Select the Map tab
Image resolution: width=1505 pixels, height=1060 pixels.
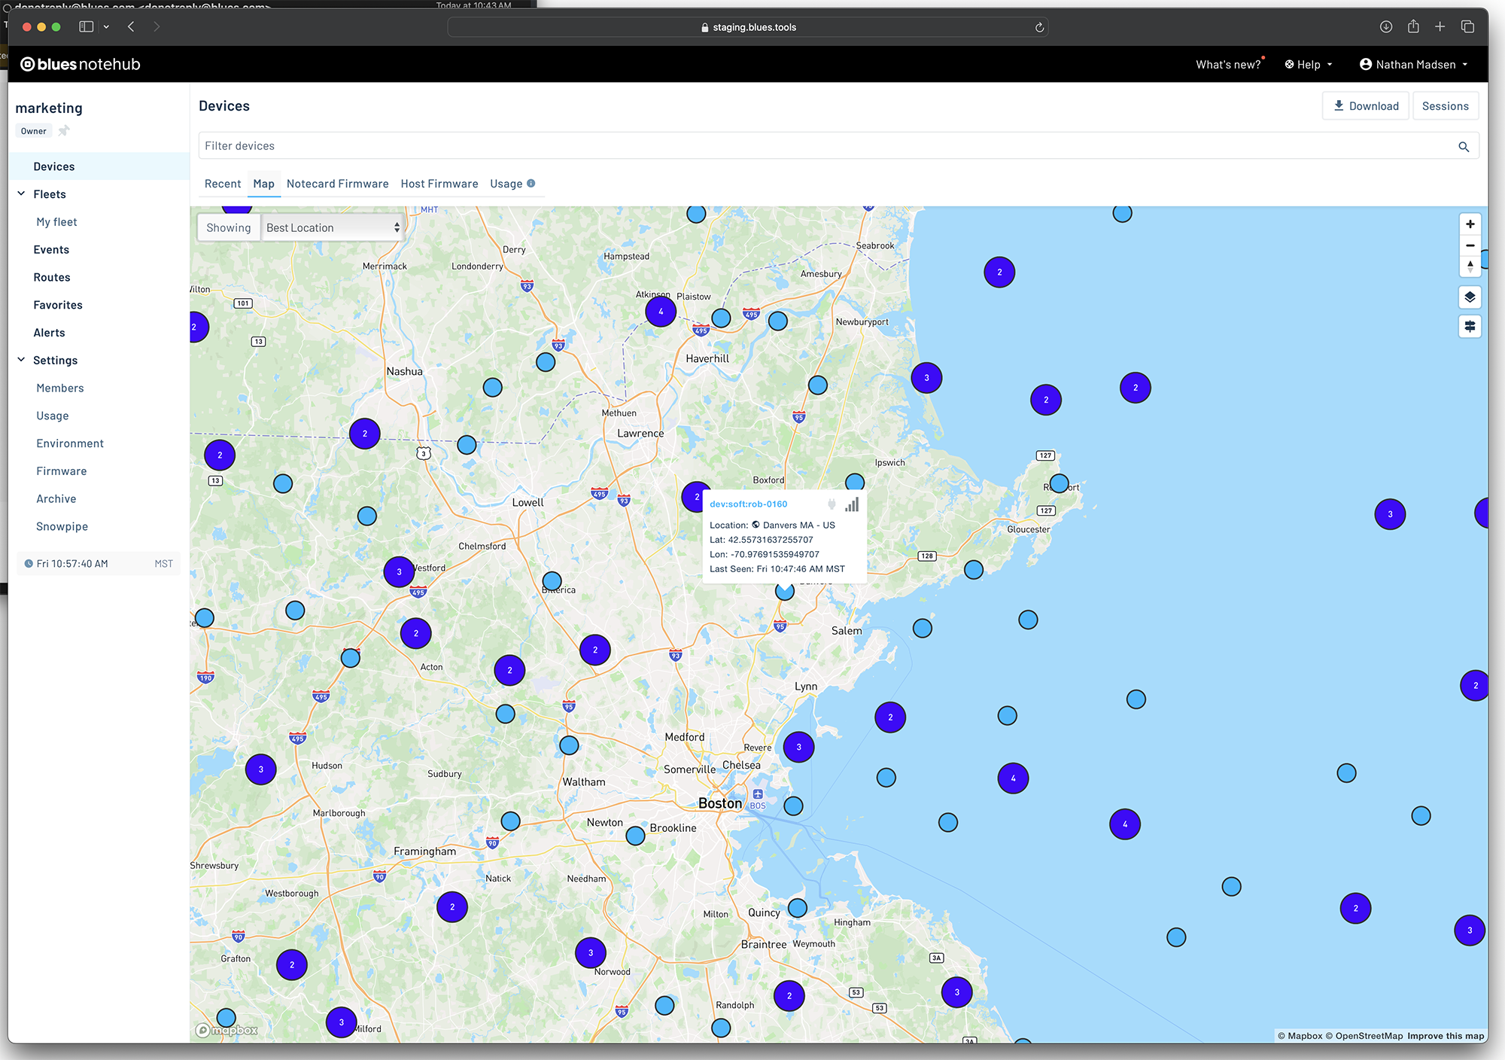pos(263,184)
